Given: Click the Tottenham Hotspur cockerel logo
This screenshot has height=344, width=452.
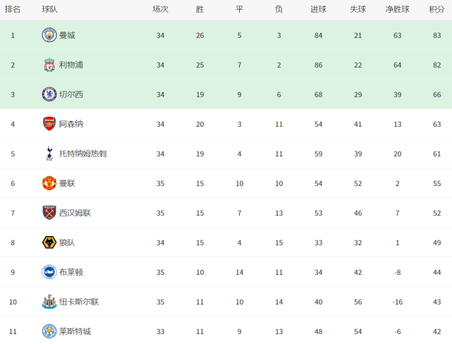Looking at the screenshot, I should 49,154.
